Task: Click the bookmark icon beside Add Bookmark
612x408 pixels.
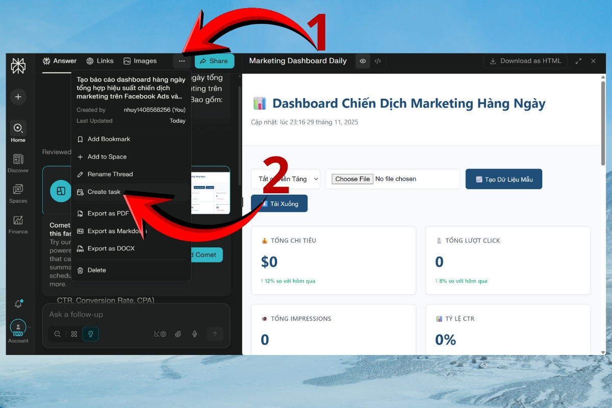Action: (x=80, y=139)
